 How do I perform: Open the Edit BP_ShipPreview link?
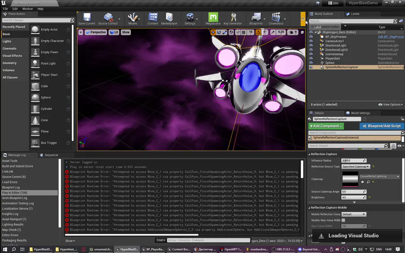[x=391, y=36]
